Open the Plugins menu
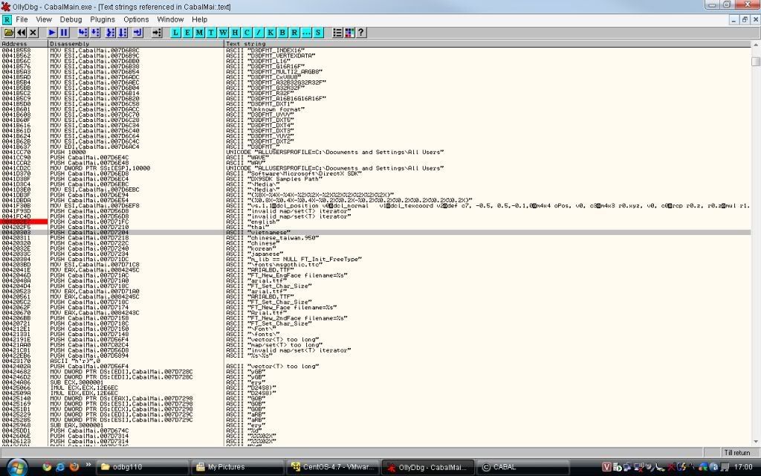This screenshot has width=761, height=476. click(103, 19)
